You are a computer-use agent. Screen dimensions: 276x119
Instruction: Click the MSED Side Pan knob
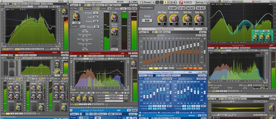[x=199, y=19]
